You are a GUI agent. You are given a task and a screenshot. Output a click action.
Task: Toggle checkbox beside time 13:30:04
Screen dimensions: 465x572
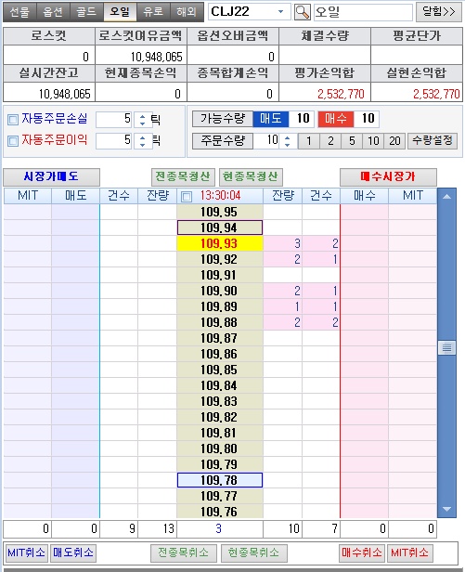187,197
